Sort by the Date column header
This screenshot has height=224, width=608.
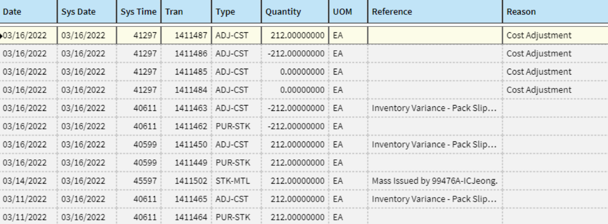coord(28,12)
